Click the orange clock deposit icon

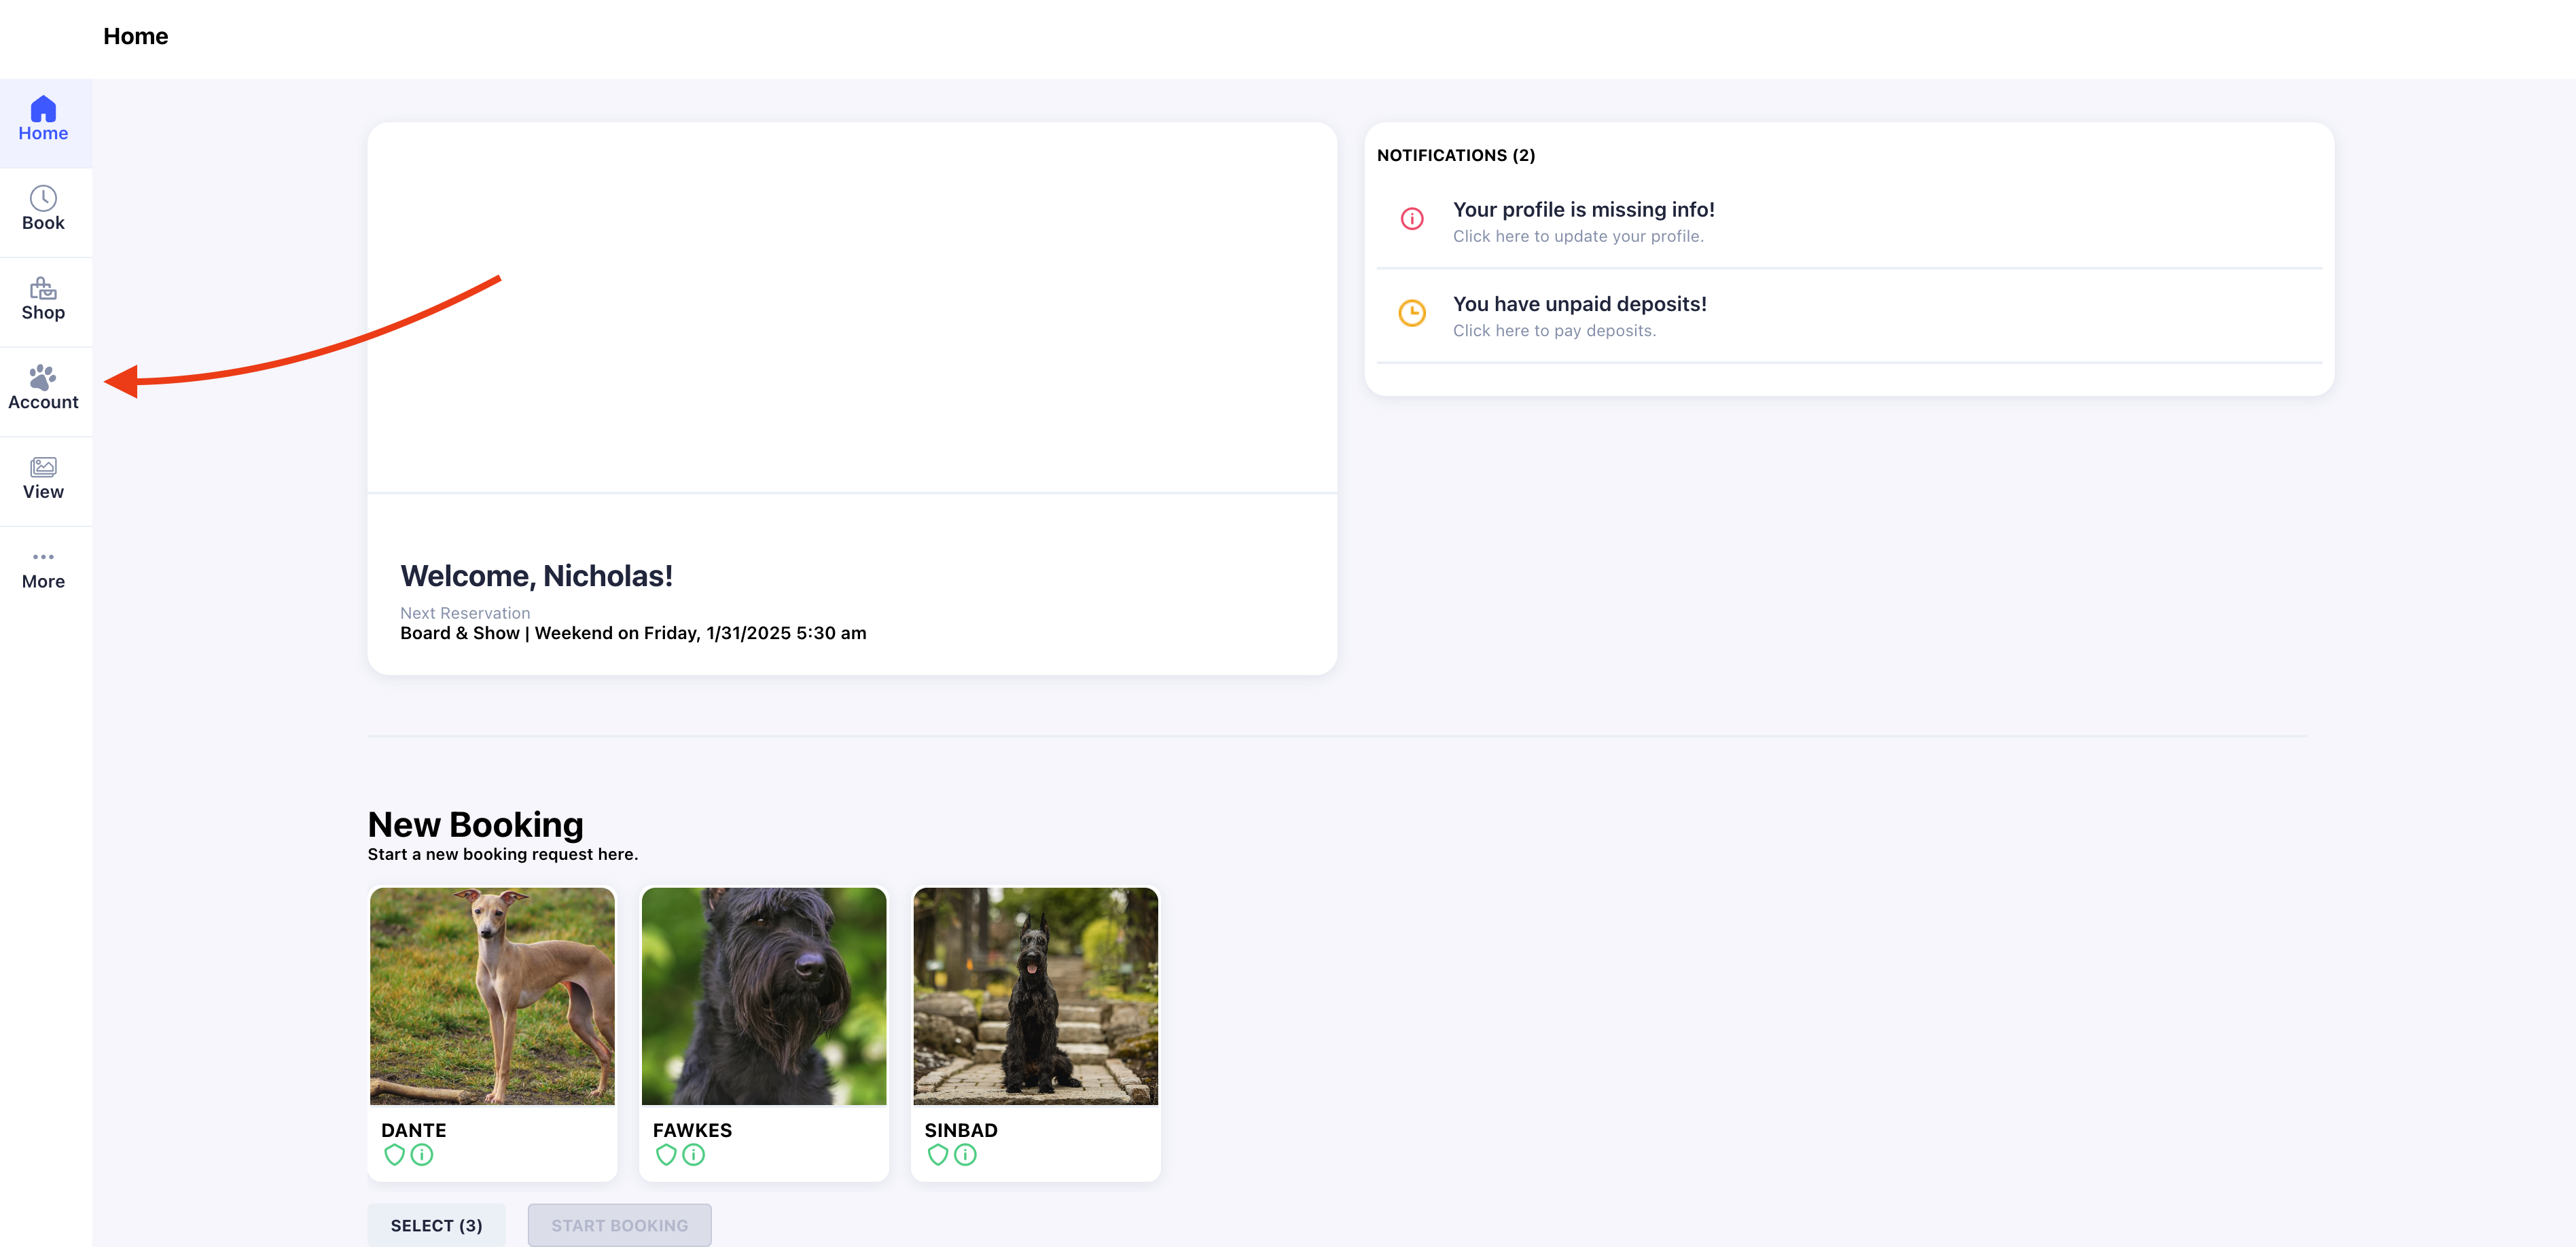(x=1411, y=313)
